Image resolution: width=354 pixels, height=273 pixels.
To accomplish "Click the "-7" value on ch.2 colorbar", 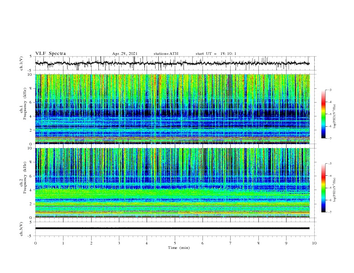I will [x=330, y=212].
